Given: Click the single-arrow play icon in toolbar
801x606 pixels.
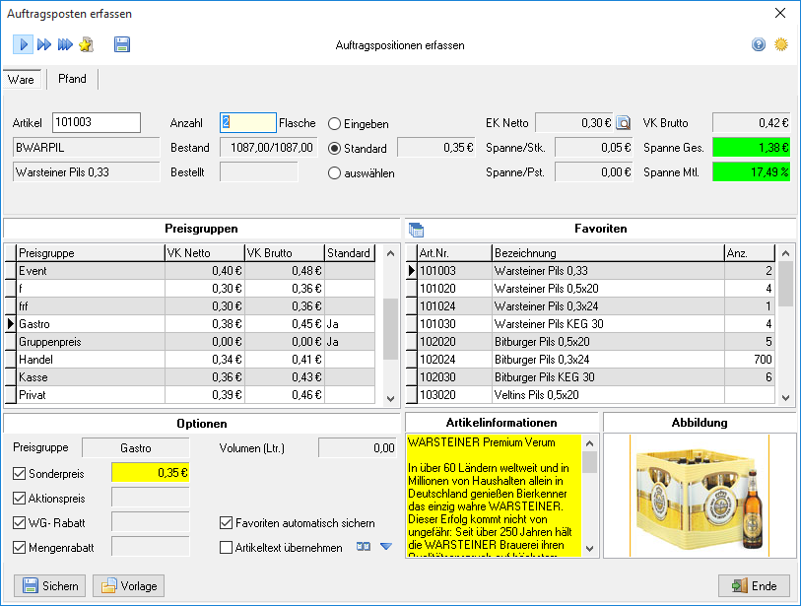Looking at the screenshot, I should [x=23, y=45].
